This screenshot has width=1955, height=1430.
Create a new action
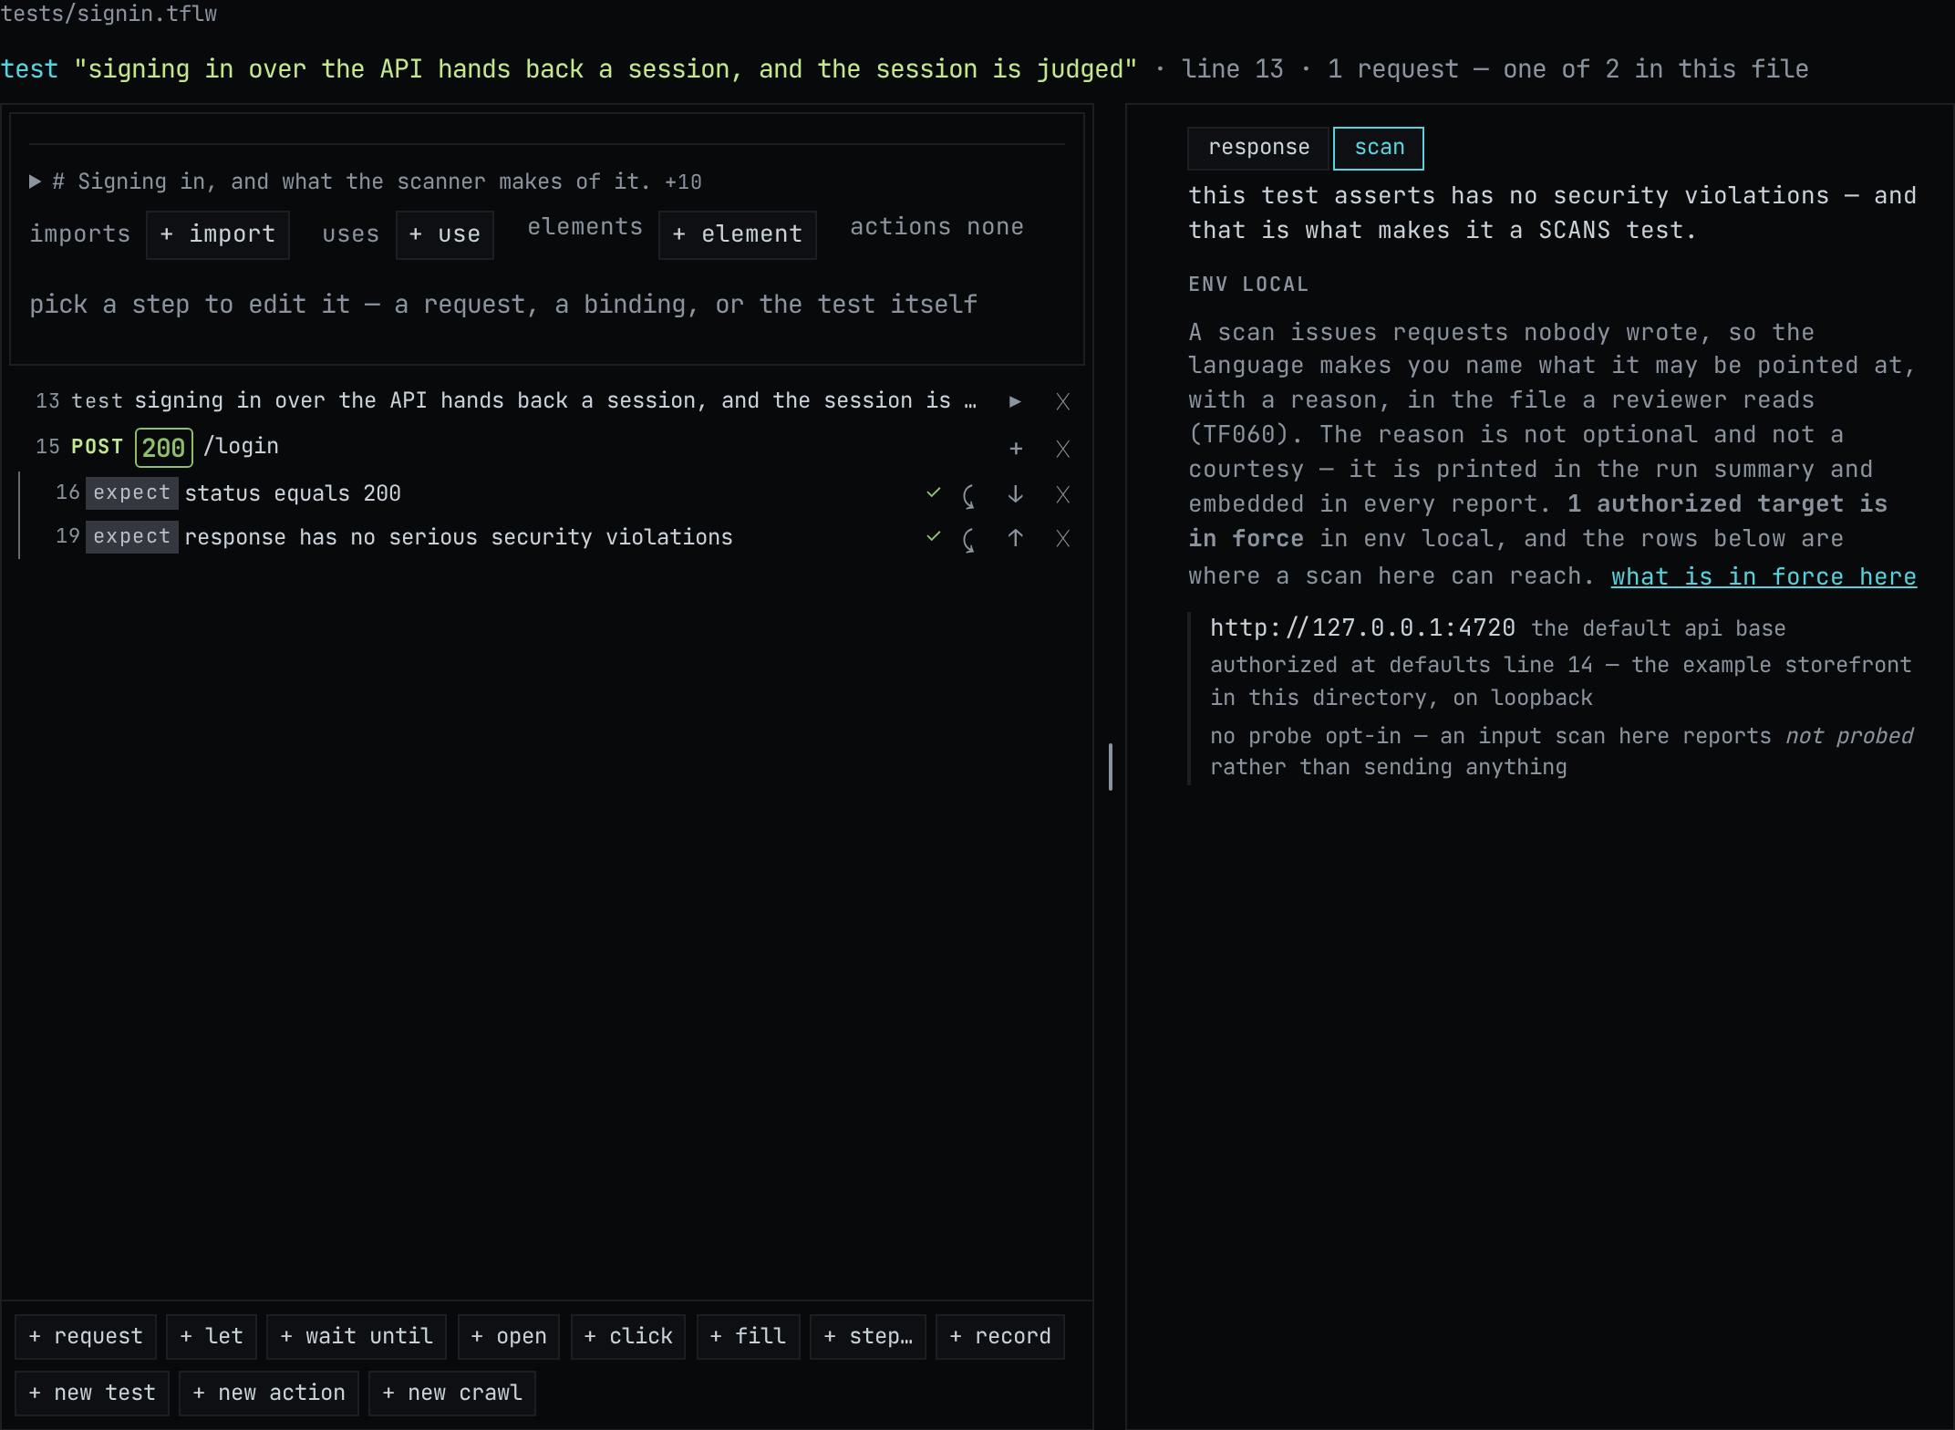(x=269, y=1394)
